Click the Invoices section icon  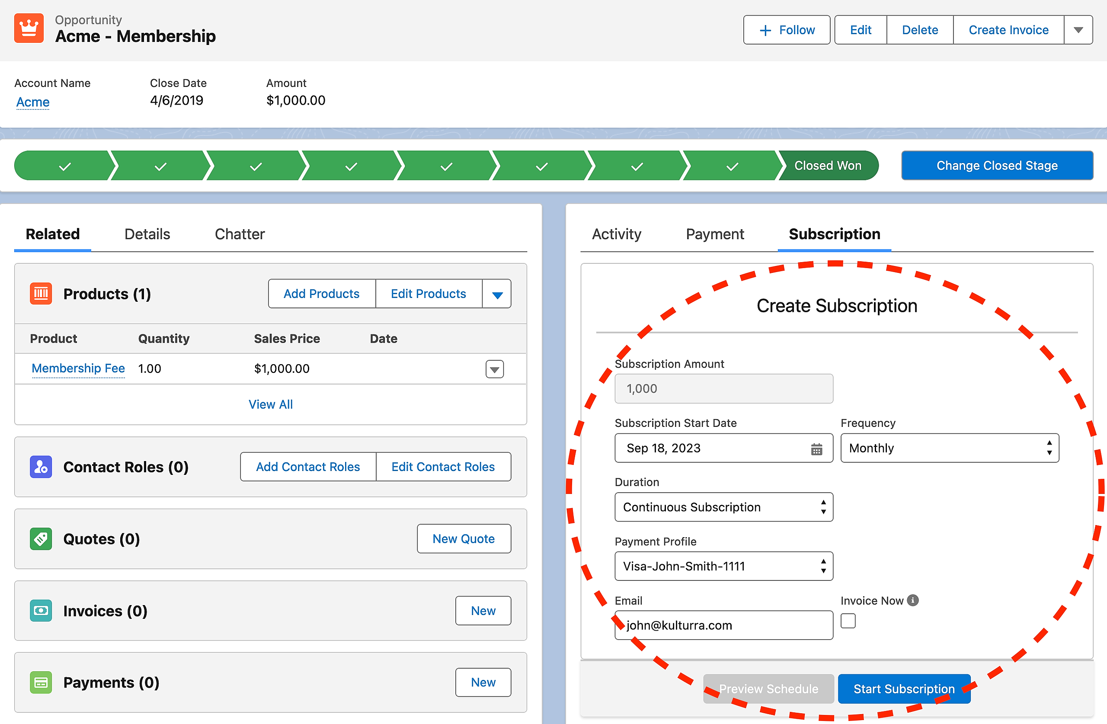[x=41, y=610]
